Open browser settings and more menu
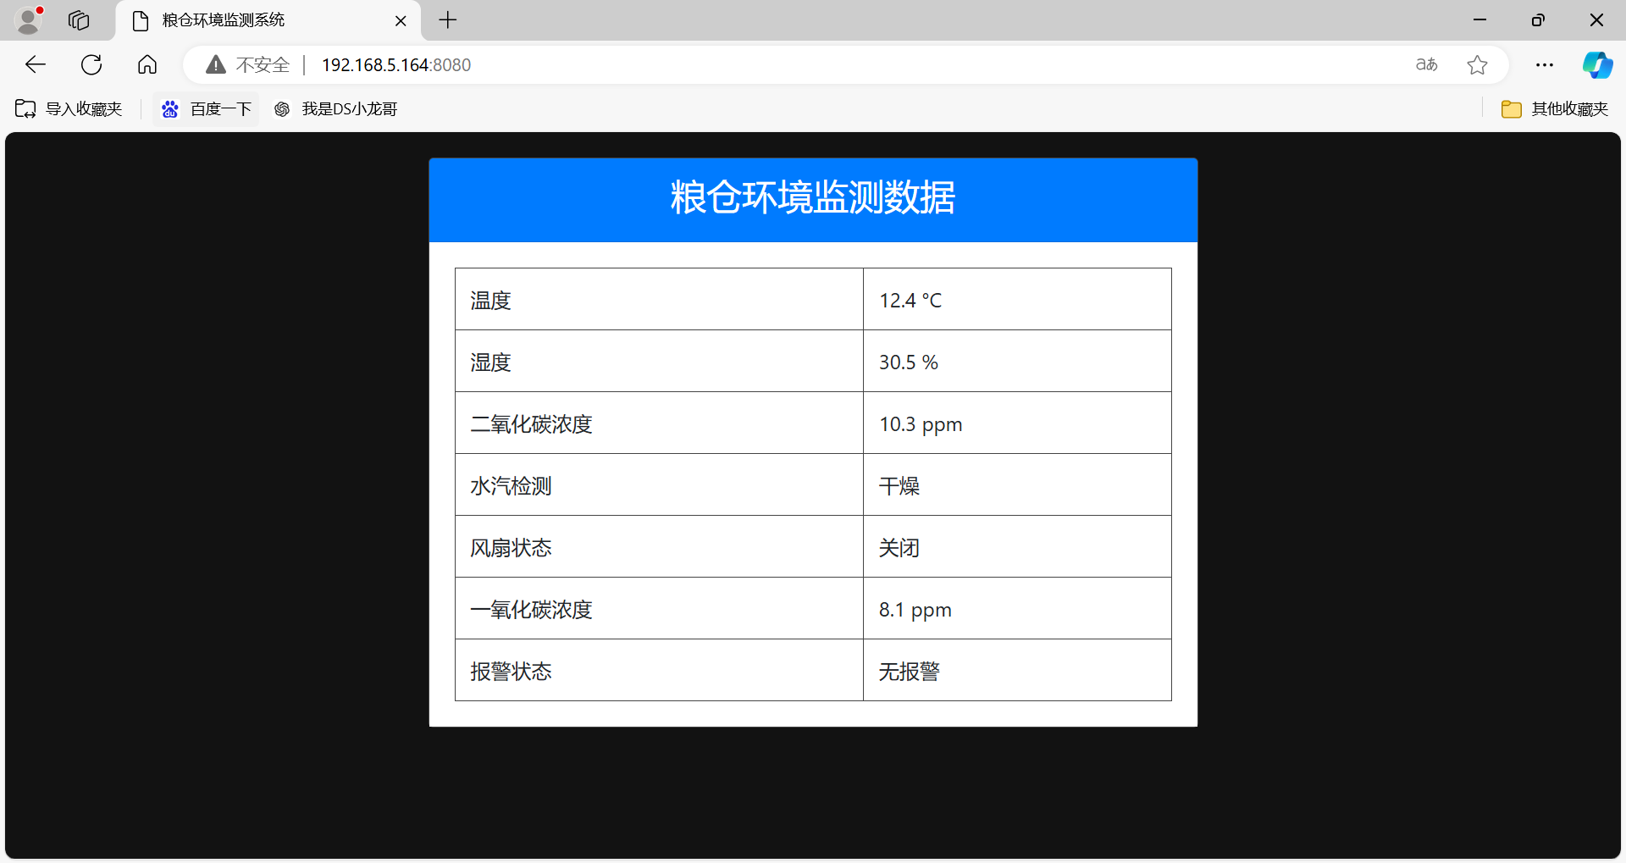Viewport: 1626px width, 863px height. [1545, 64]
